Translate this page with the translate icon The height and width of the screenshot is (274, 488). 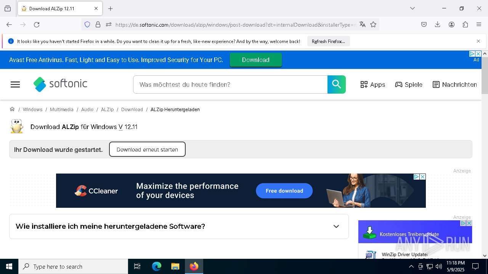(x=363, y=24)
